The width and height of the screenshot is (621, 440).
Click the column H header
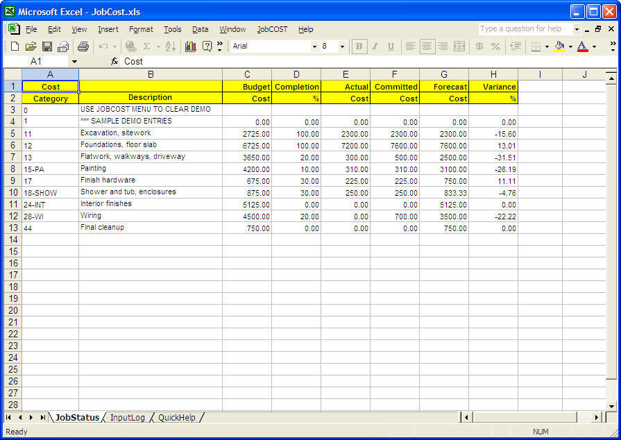pyautogui.click(x=493, y=74)
